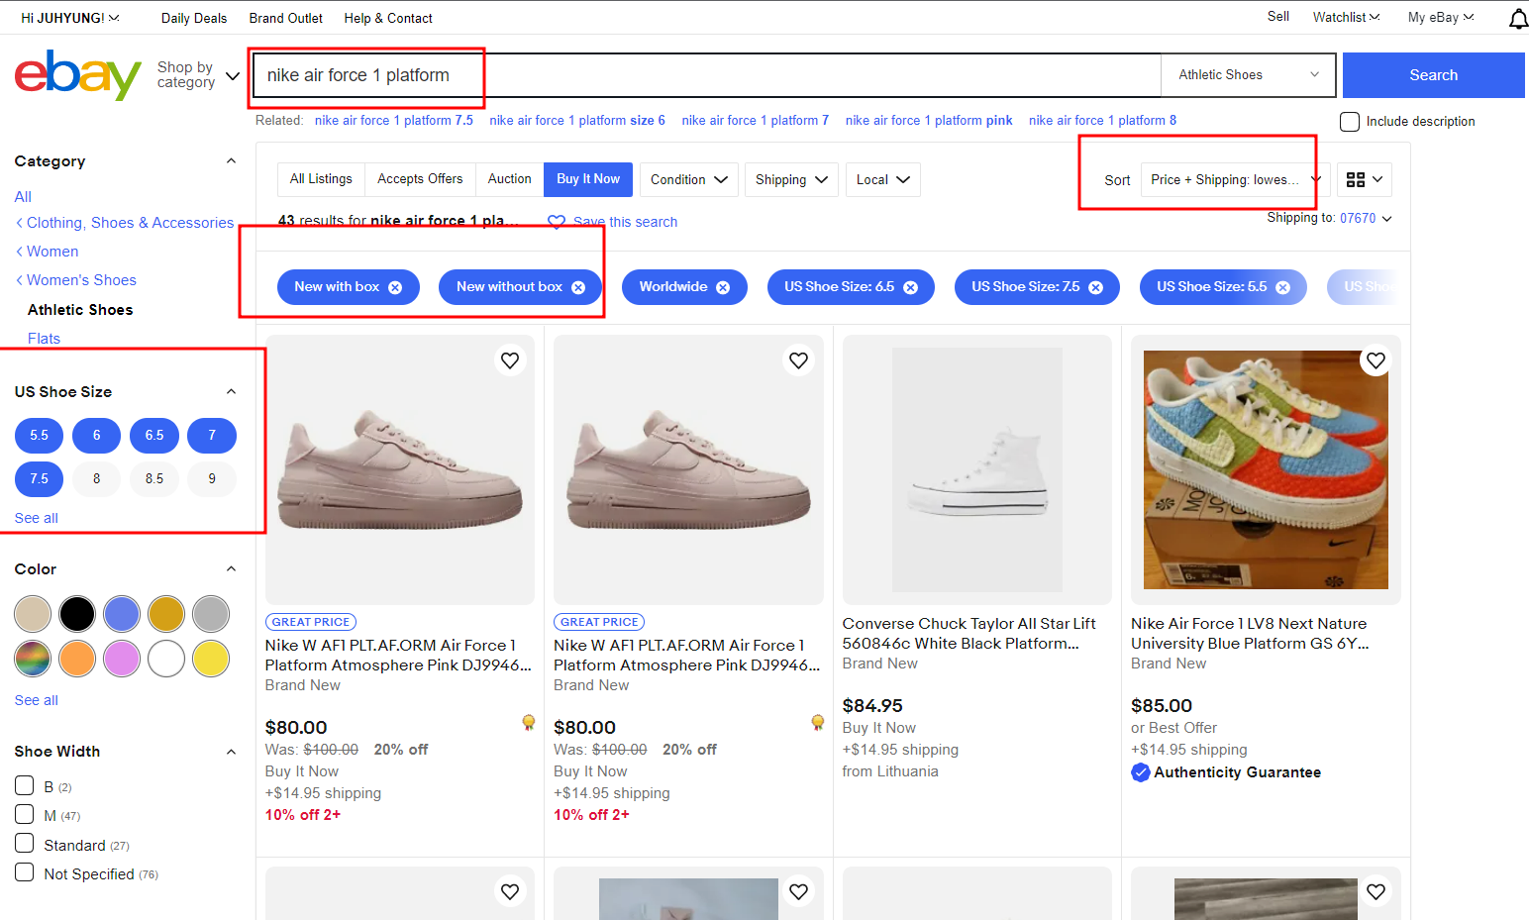Screen dimensions: 1529x920
Task: Select the black color swatch
Action: click(x=77, y=614)
